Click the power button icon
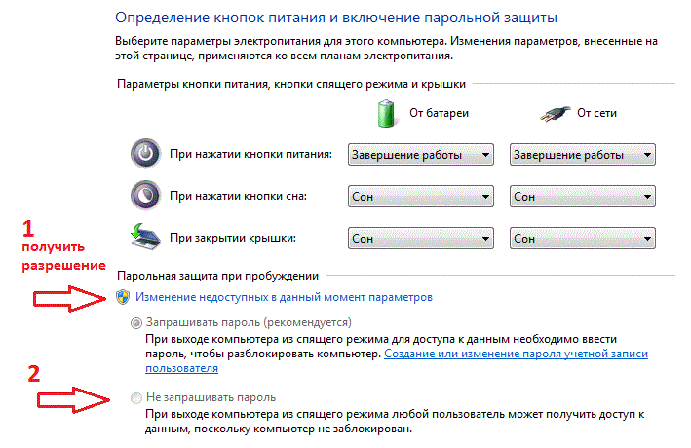The height and width of the screenshot is (448, 691). (x=145, y=154)
